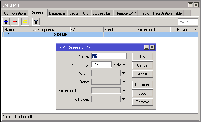Open the Radio tab

tap(144, 13)
